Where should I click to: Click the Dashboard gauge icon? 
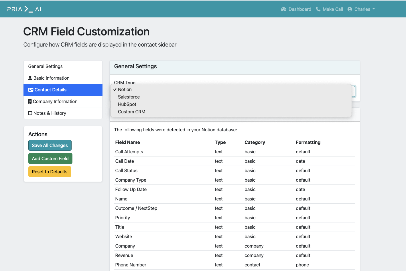[x=283, y=9]
